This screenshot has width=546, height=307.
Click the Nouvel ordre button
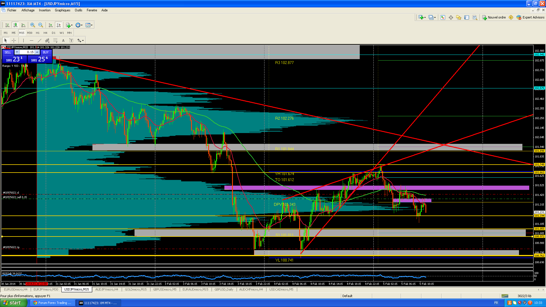(x=494, y=17)
